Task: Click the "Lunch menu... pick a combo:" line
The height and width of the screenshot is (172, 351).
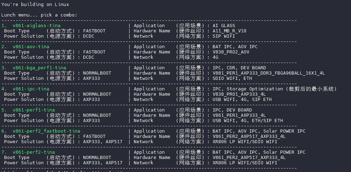Action: (x=39, y=15)
